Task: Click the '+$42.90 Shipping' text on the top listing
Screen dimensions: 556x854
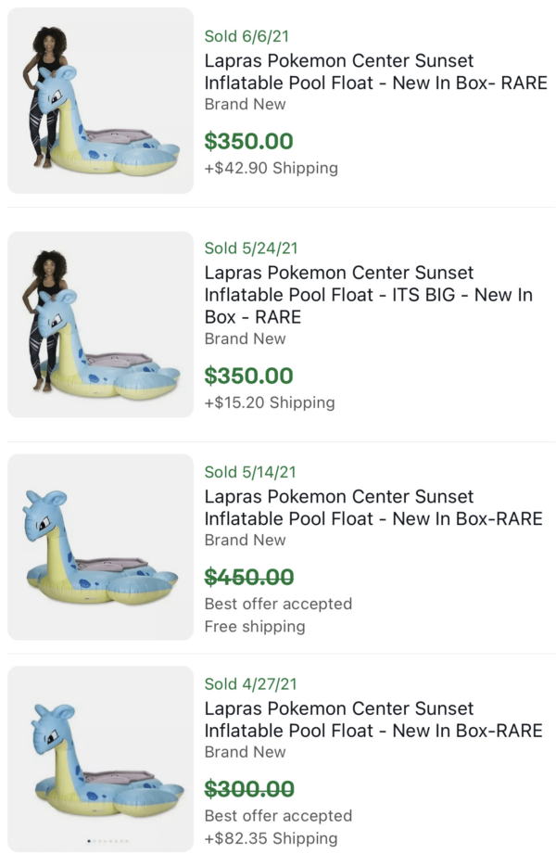Action: (269, 168)
